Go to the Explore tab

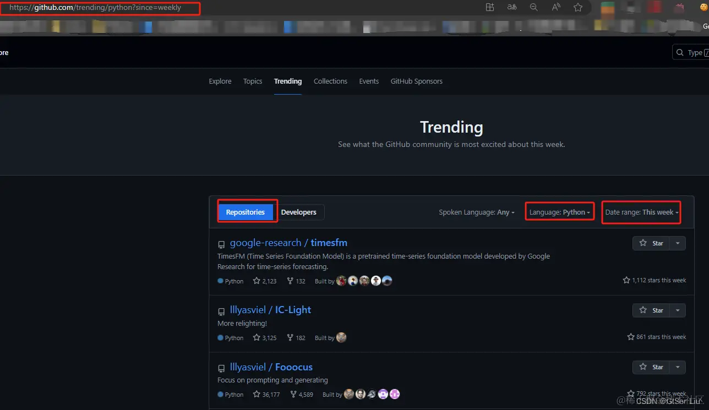tap(220, 81)
